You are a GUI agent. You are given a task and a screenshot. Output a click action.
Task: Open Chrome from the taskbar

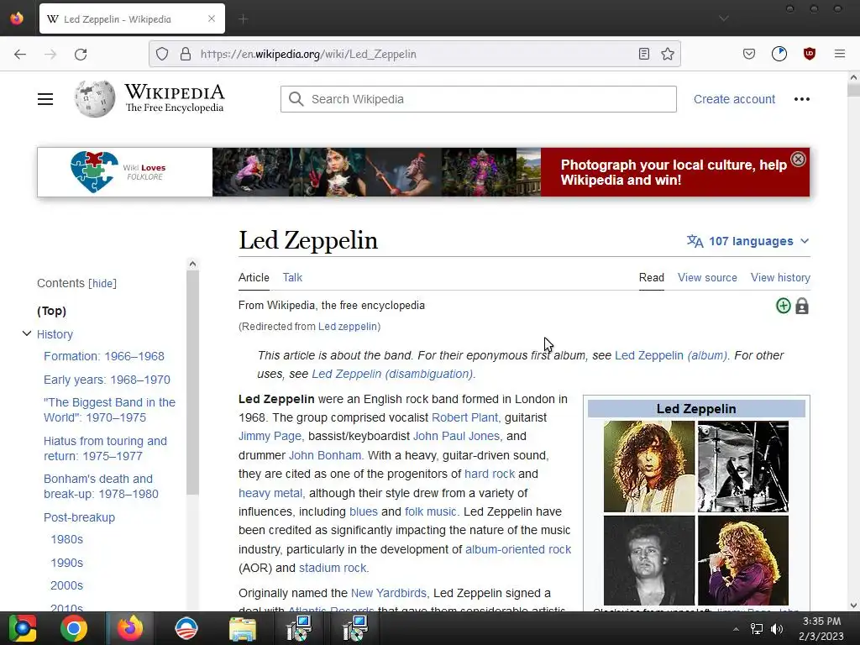[74, 628]
